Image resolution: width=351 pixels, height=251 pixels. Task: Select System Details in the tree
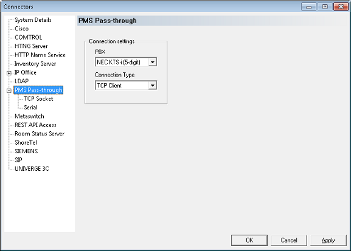click(x=33, y=20)
